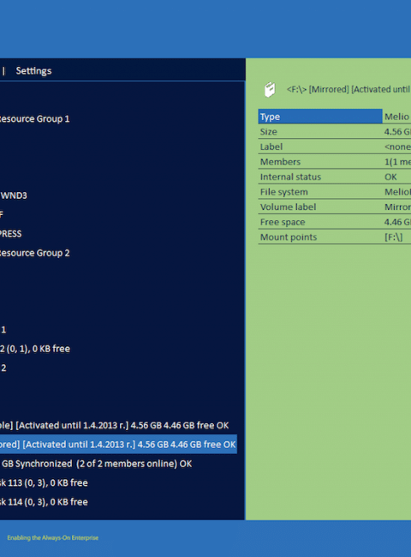Click the Members property row
Viewport: 411px width, 557px height.
(x=334, y=162)
